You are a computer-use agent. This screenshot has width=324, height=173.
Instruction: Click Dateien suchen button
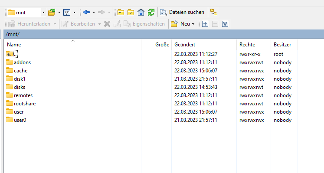(x=182, y=13)
